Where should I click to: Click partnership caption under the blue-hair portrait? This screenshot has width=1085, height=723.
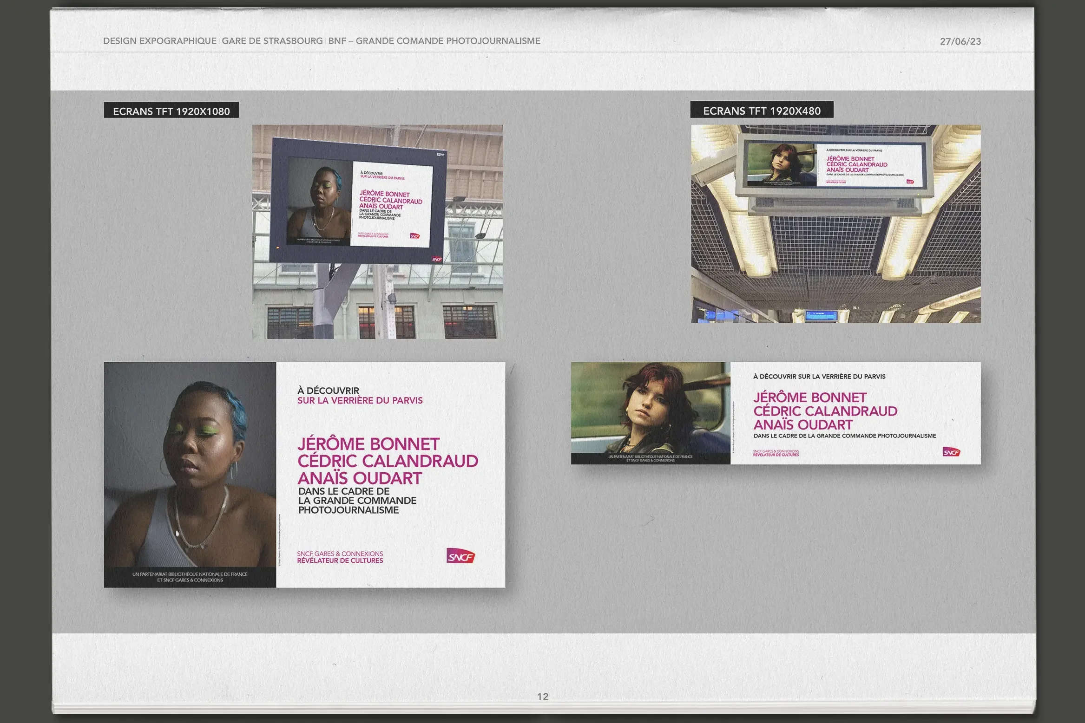(x=190, y=577)
